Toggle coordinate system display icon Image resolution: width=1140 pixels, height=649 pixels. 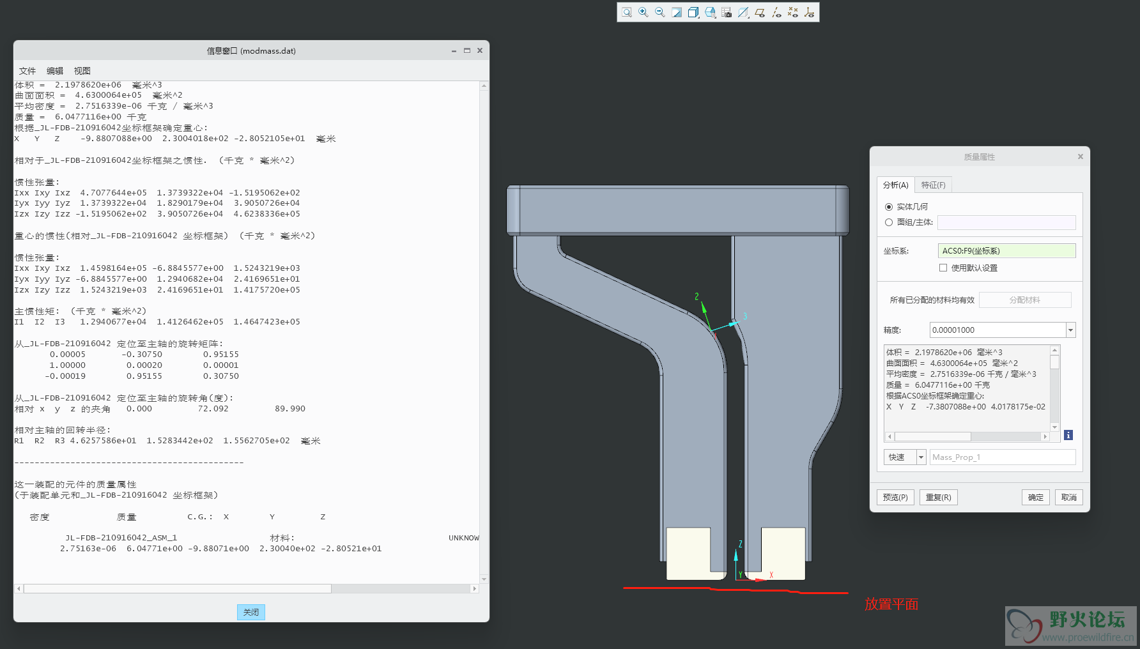[810, 12]
